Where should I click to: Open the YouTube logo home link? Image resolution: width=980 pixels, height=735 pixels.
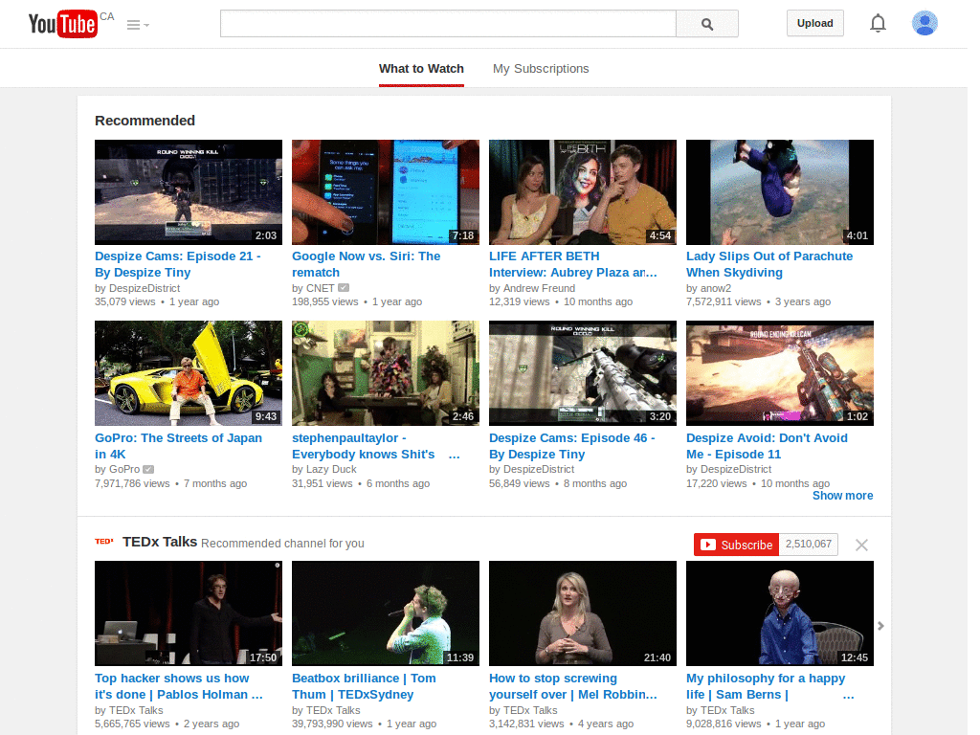(63, 24)
